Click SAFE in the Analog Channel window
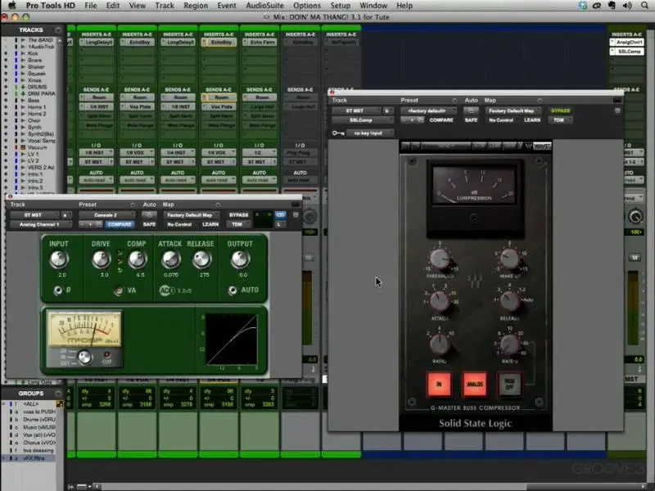 click(x=149, y=224)
